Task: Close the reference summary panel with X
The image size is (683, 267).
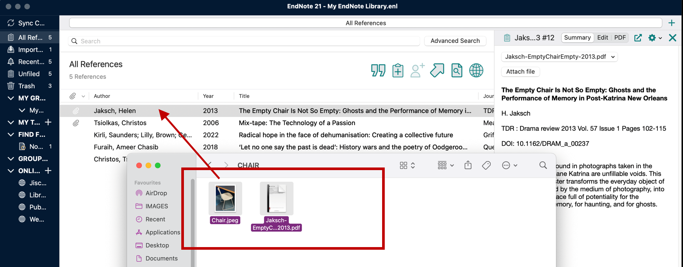Action: pos(672,38)
